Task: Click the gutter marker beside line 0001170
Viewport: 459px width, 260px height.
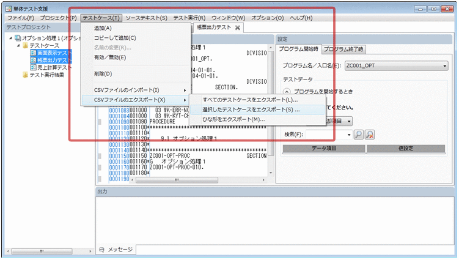Action: coord(100,168)
